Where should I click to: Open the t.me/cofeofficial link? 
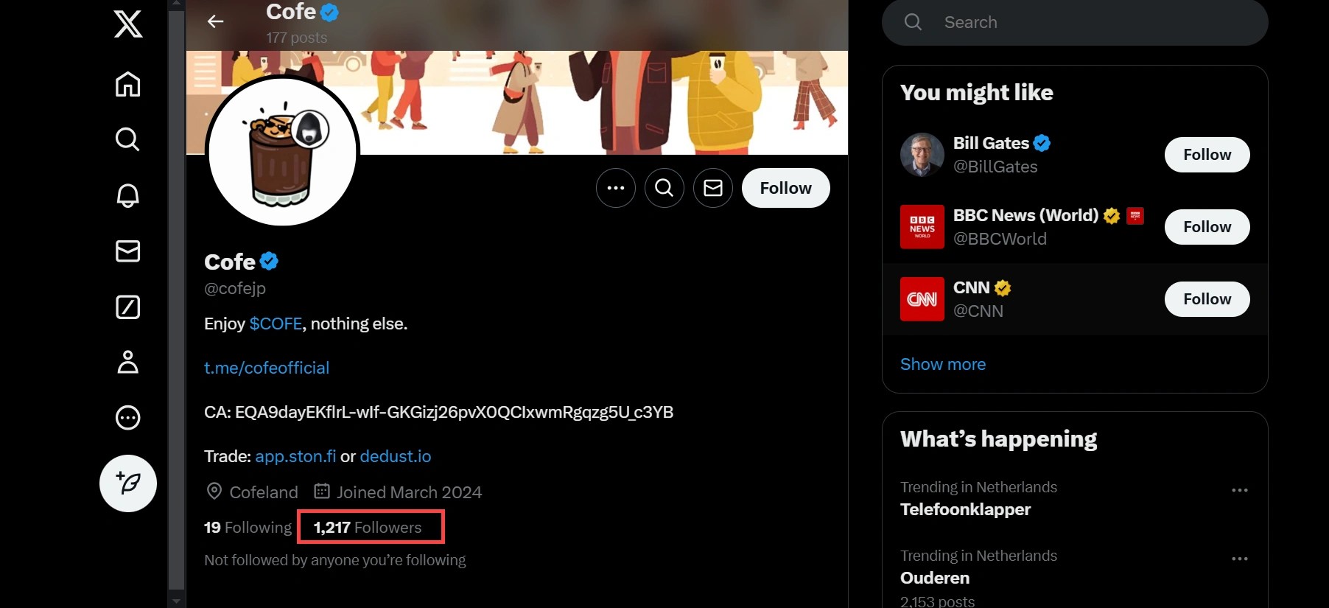(267, 368)
